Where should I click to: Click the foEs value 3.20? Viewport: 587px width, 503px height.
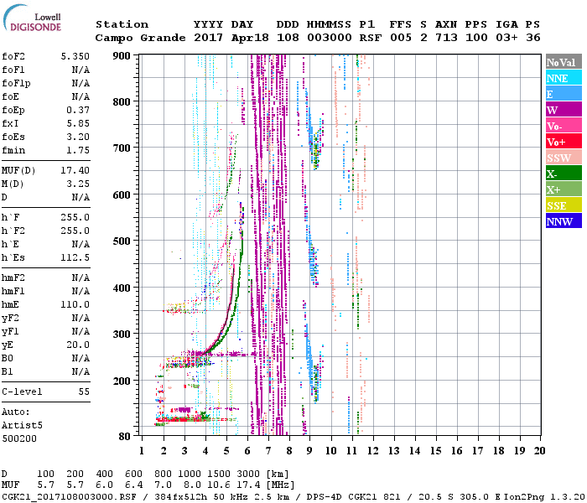(78, 137)
